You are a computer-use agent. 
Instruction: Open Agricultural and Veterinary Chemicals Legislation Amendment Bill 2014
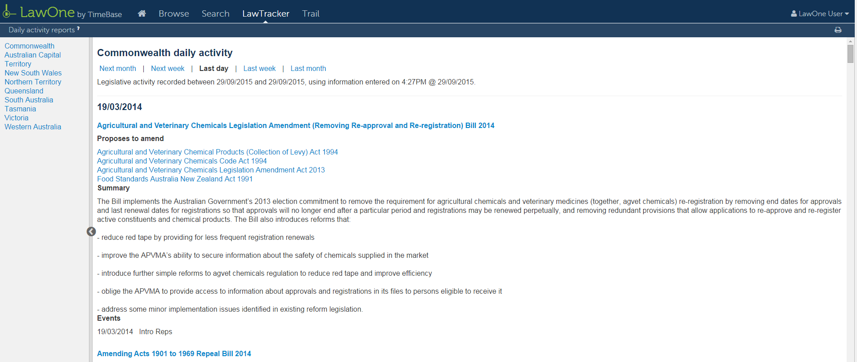tap(296, 125)
